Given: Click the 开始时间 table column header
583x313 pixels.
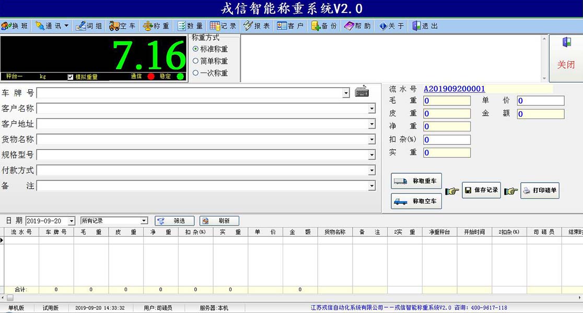Looking at the screenshot, I should (x=474, y=232).
